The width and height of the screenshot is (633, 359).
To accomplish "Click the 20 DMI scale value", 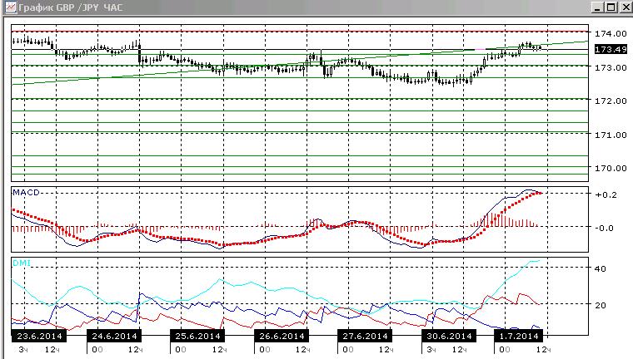I will [x=601, y=306].
